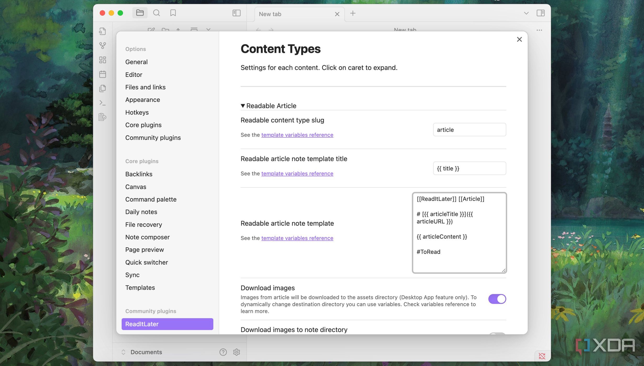
Task: Create new canvas ribbon icon
Action: (x=103, y=60)
